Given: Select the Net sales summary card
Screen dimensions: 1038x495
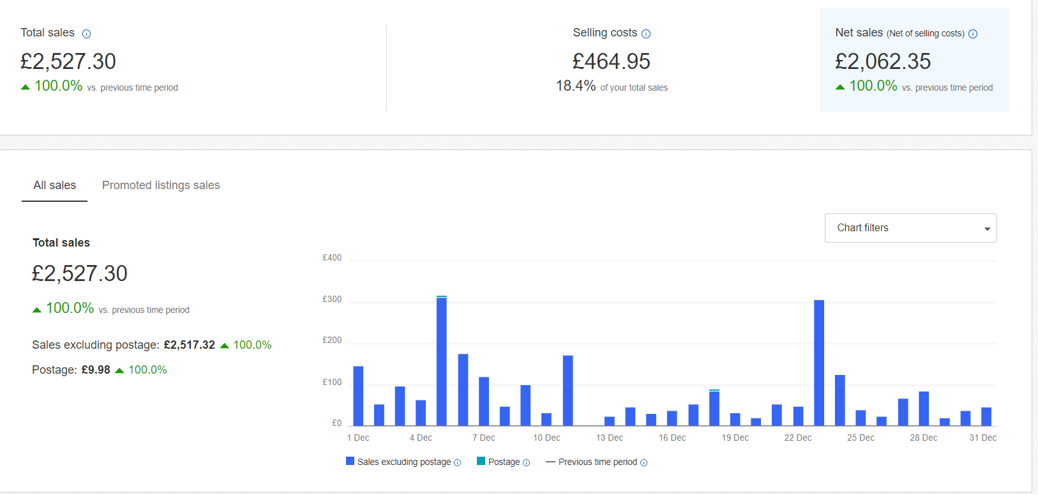Looking at the screenshot, I should pyautogui.click(x=914, y=60).
